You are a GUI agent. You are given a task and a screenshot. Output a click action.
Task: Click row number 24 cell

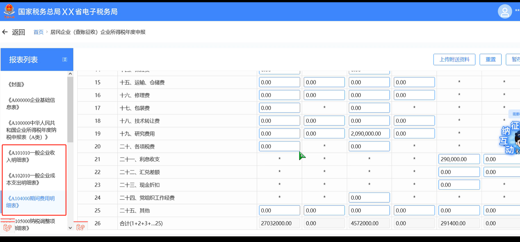pos(98,198)
